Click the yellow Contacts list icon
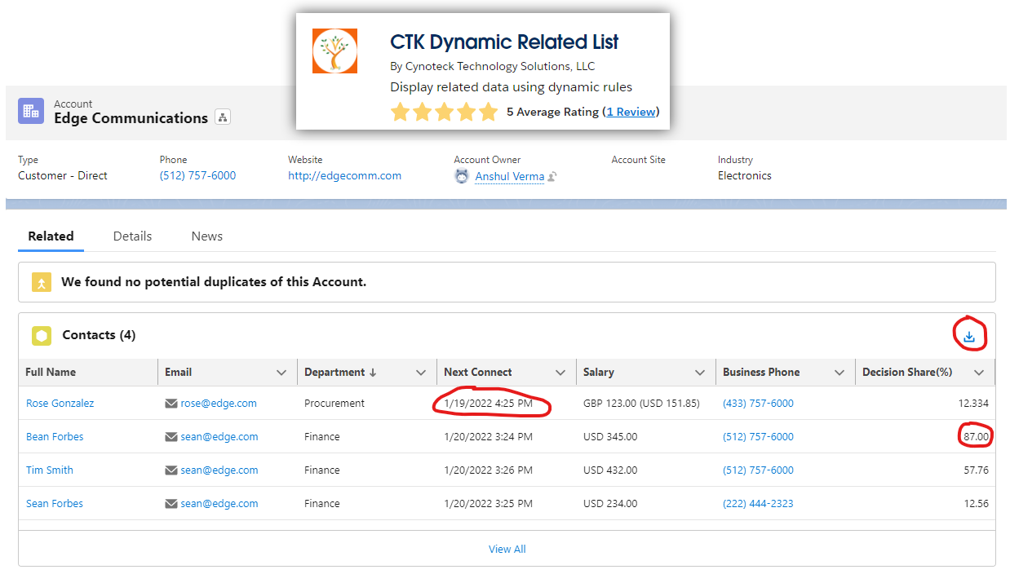This screenshot has height=574, width=1010. 42,335
